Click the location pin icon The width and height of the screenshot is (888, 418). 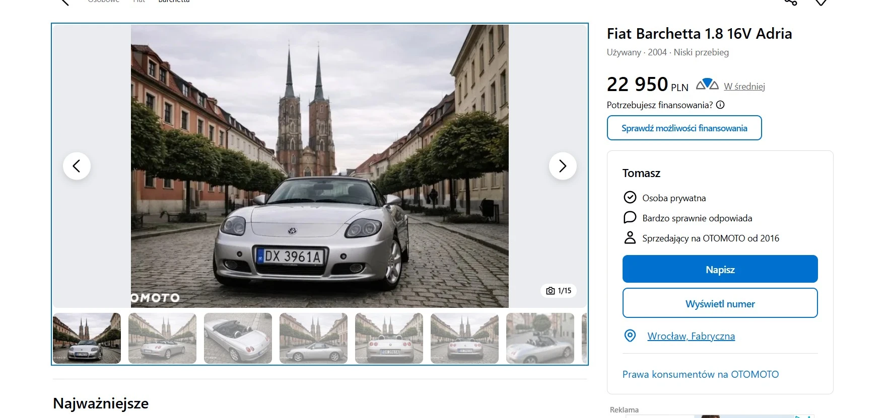pos(630,336)
